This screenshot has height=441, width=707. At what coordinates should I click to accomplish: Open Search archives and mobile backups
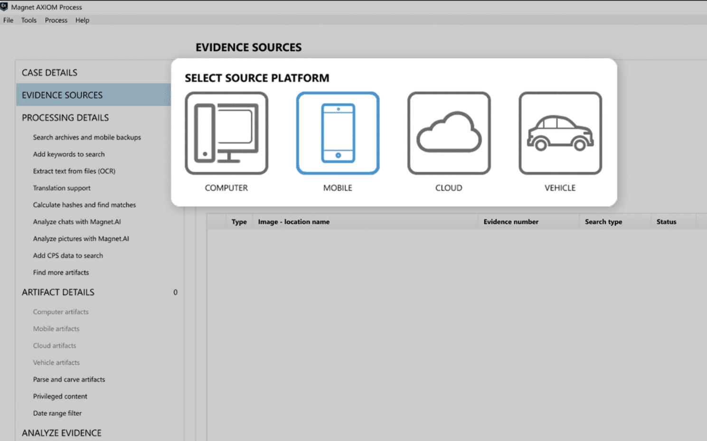[87, 138]
